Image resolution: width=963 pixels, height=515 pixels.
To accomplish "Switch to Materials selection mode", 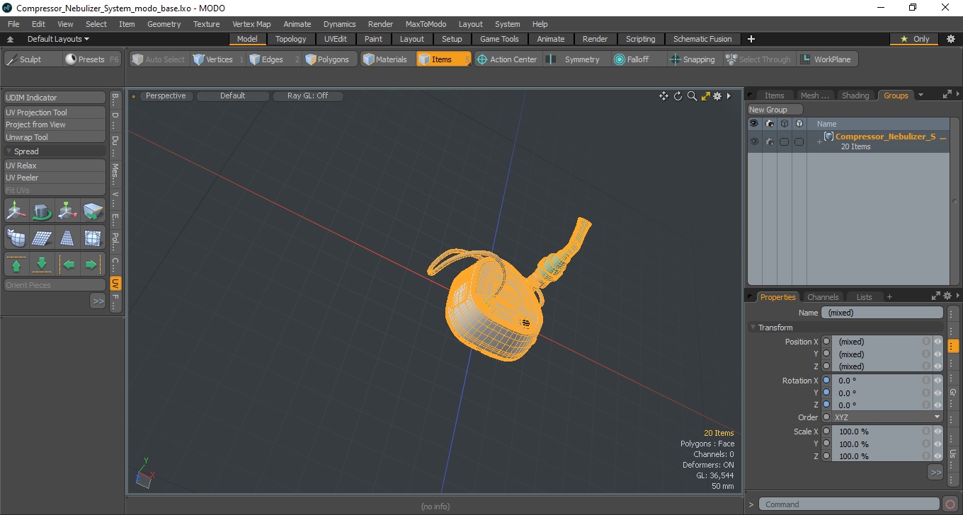I will 387,59.
